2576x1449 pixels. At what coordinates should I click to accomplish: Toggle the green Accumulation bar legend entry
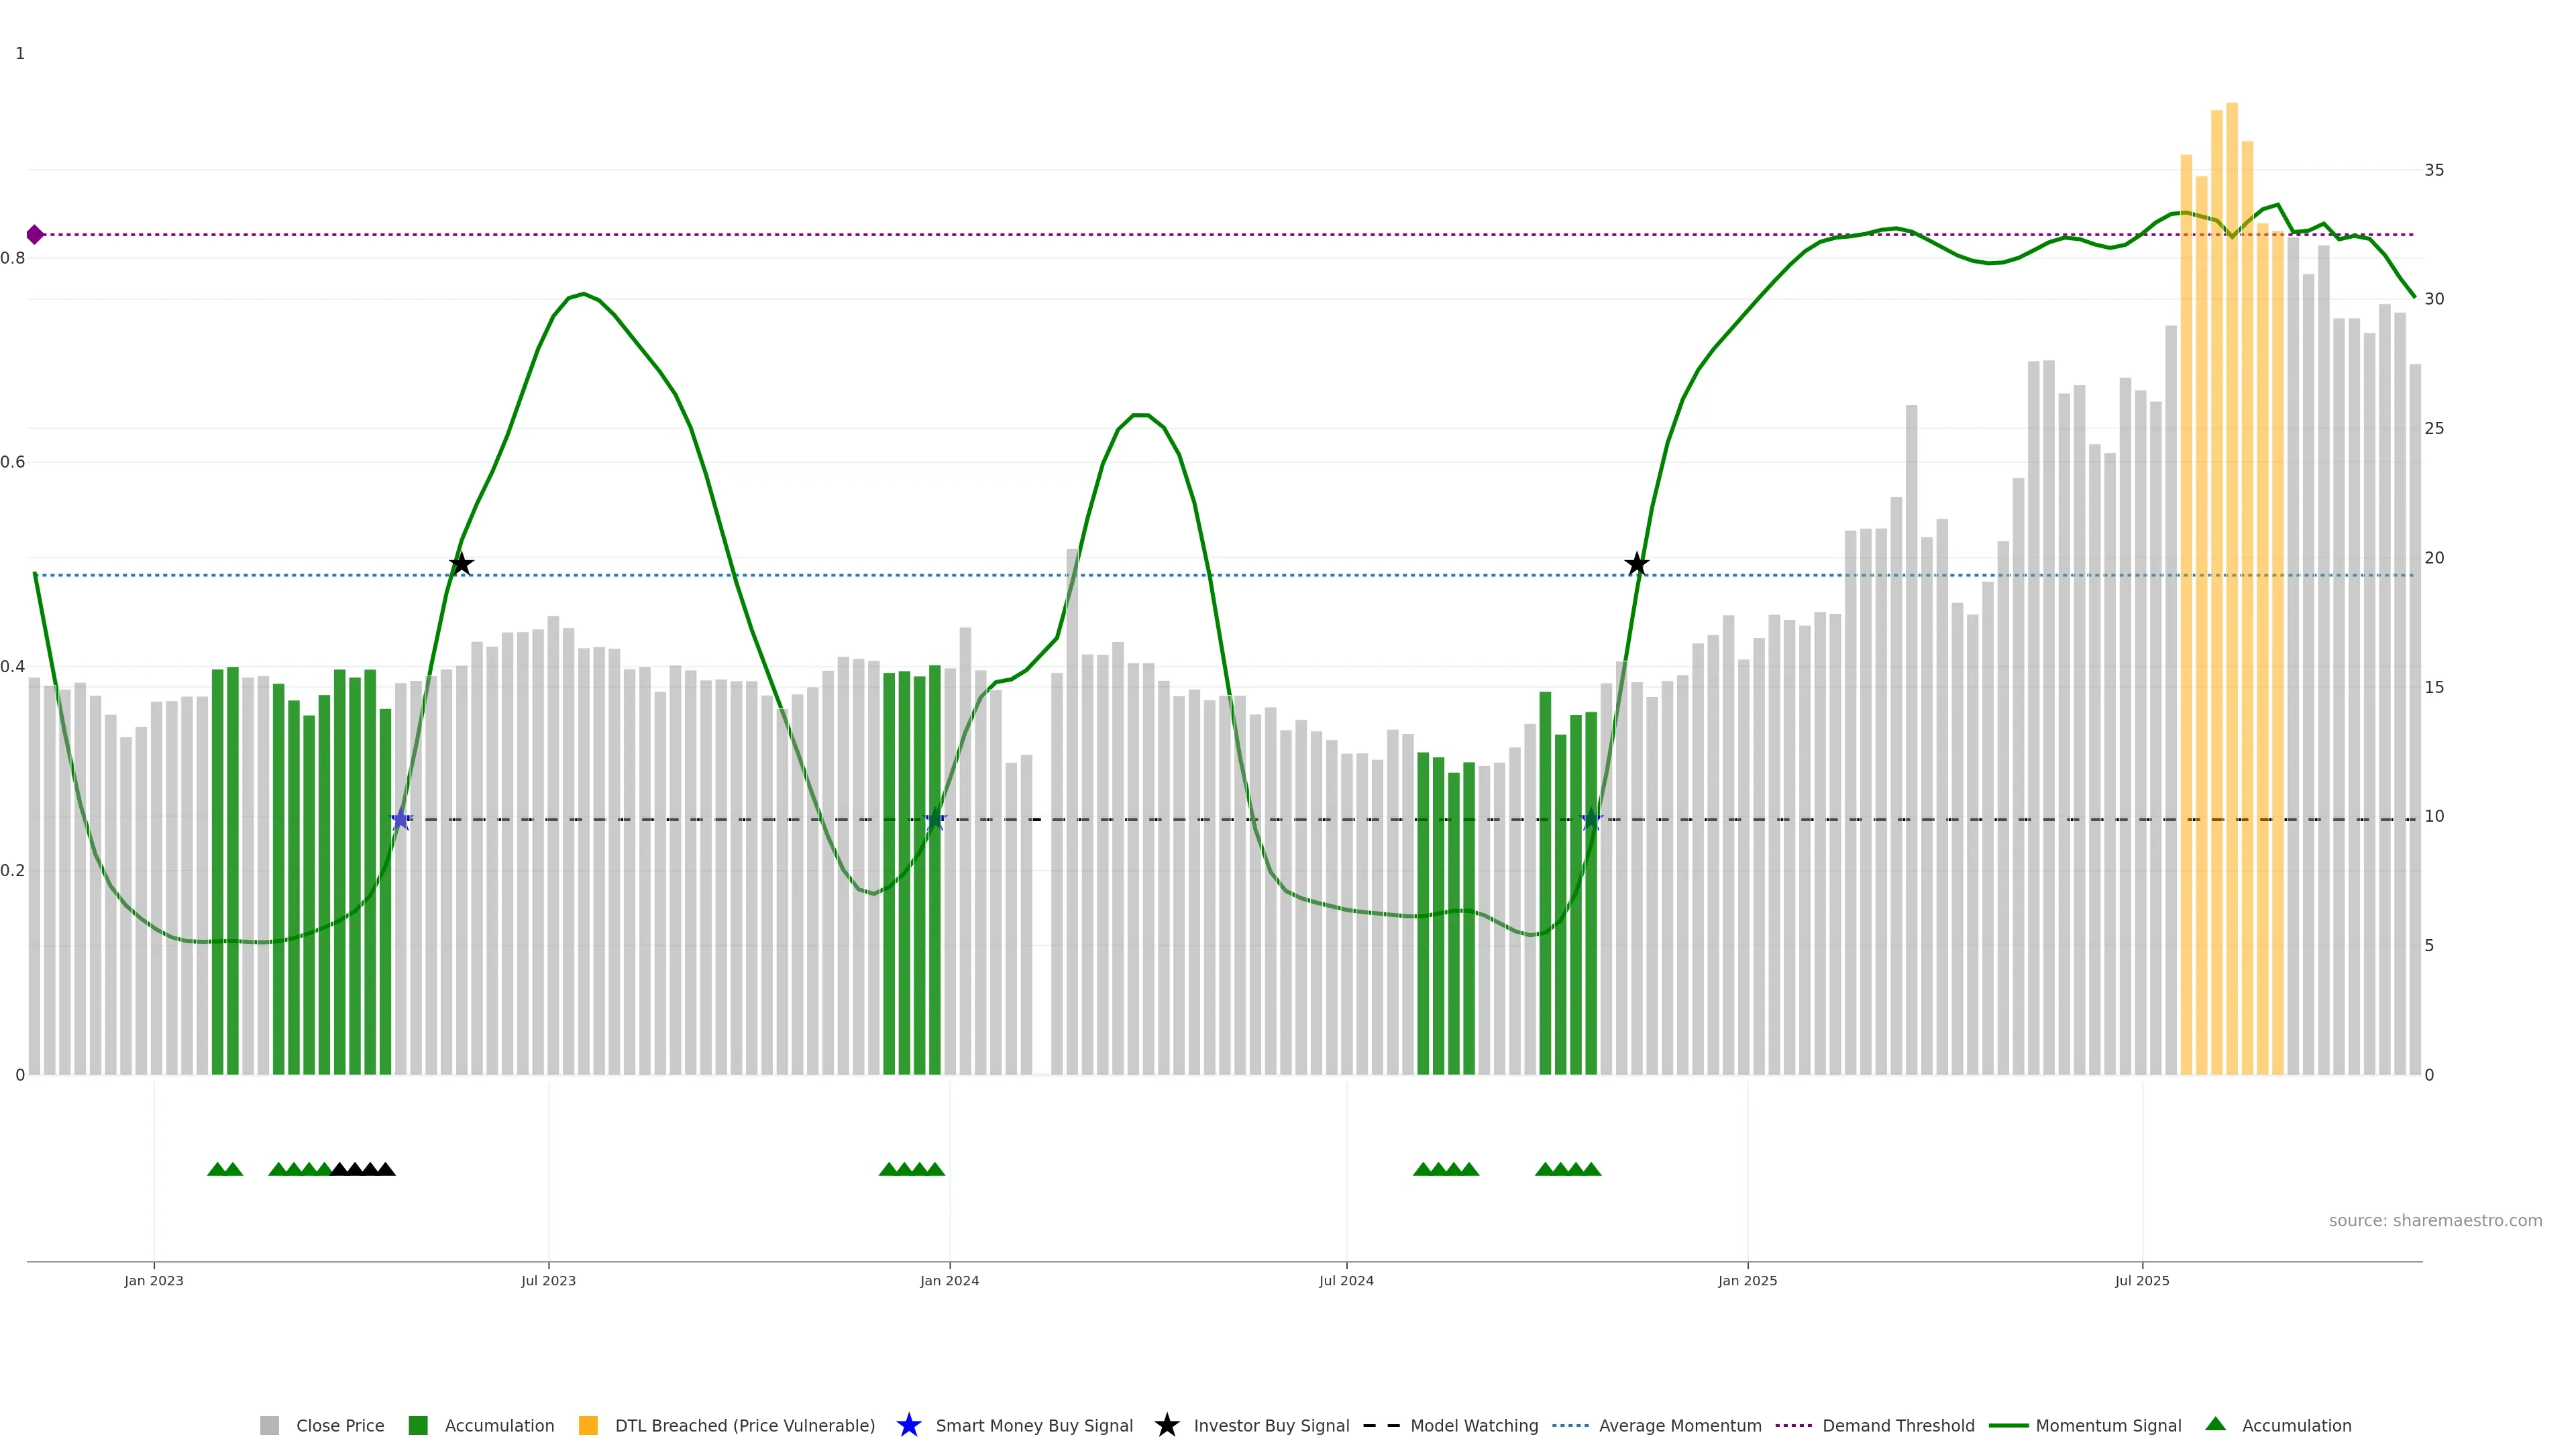click(498, 1425)
